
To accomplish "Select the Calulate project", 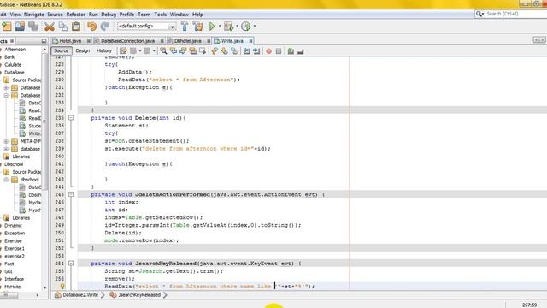I will click(x=13, y=65).
